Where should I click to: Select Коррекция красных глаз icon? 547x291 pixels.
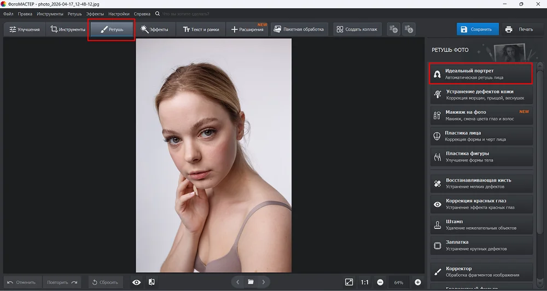[x=437, y=204]
